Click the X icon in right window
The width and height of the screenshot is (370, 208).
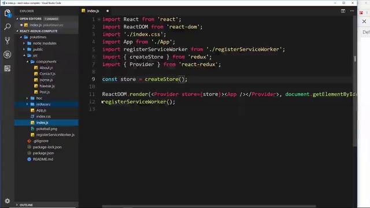tap(364, 21)
